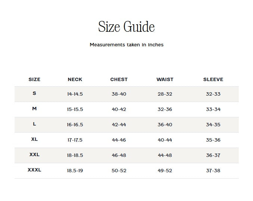Select the CHEST column header
Screen dimensions: 253x201
(x=119, y=79)
